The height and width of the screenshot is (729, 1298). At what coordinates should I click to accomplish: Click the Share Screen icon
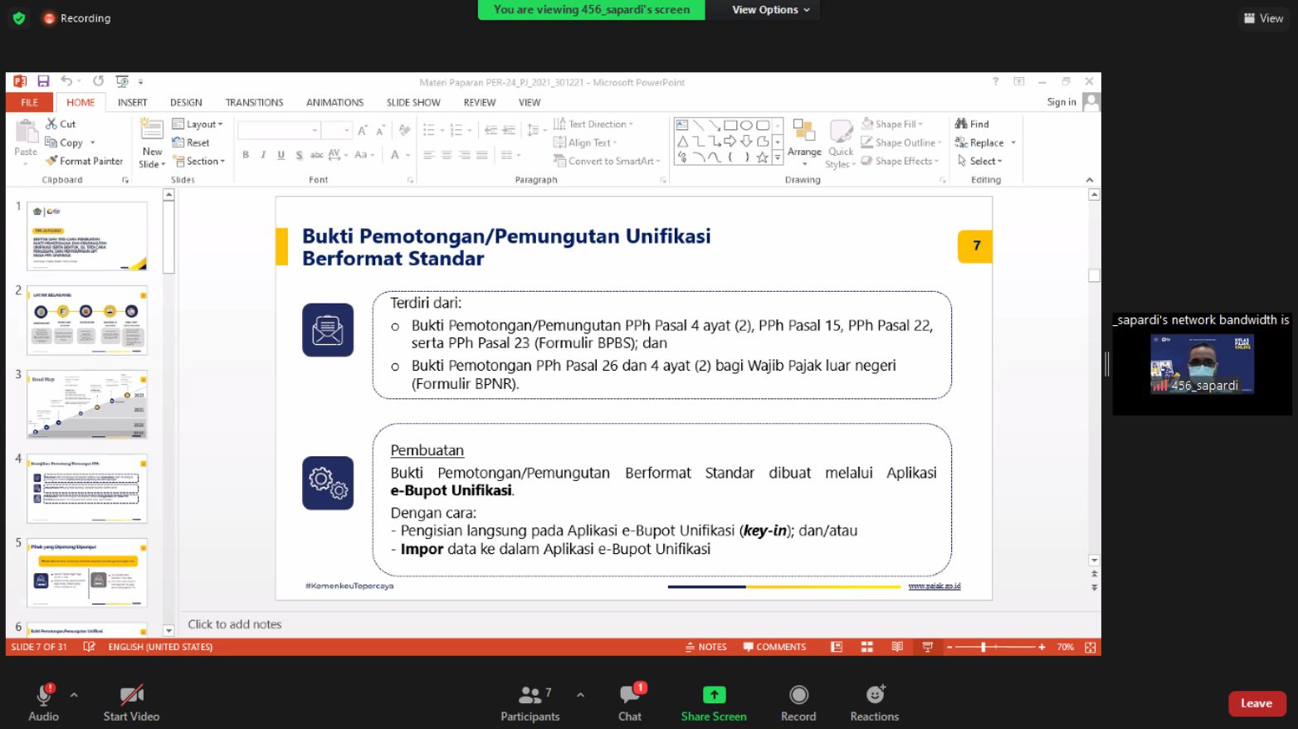(714, 695)
